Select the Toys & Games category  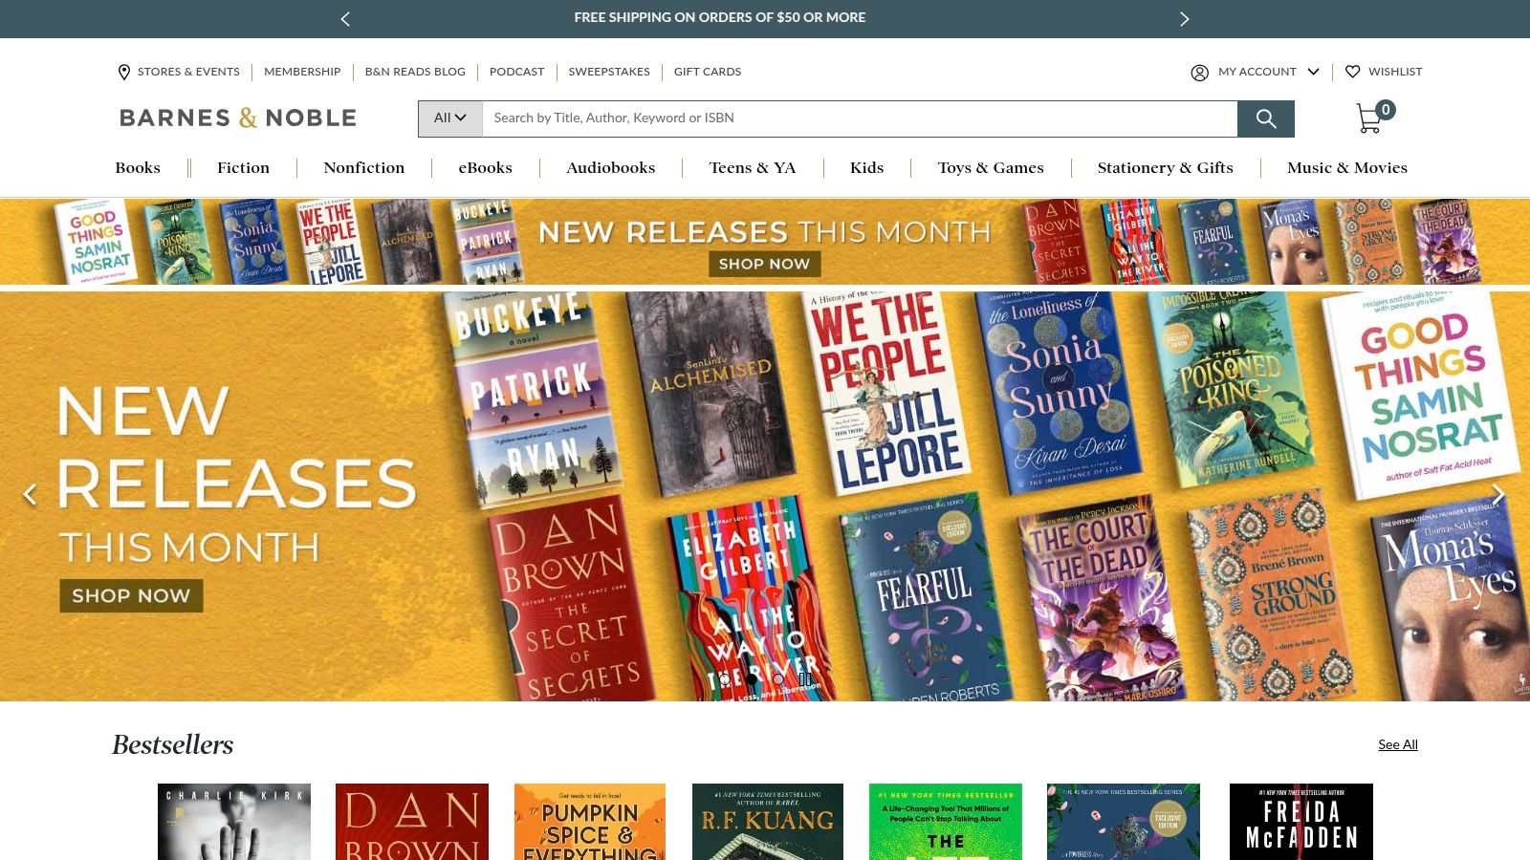click(x=991, y=167)
